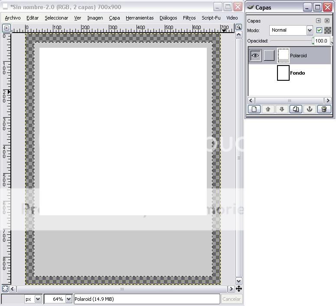This screenshot has height=306, width=336.
Task: Hide the Polaroid layer via eye icon
Action: 255,56
